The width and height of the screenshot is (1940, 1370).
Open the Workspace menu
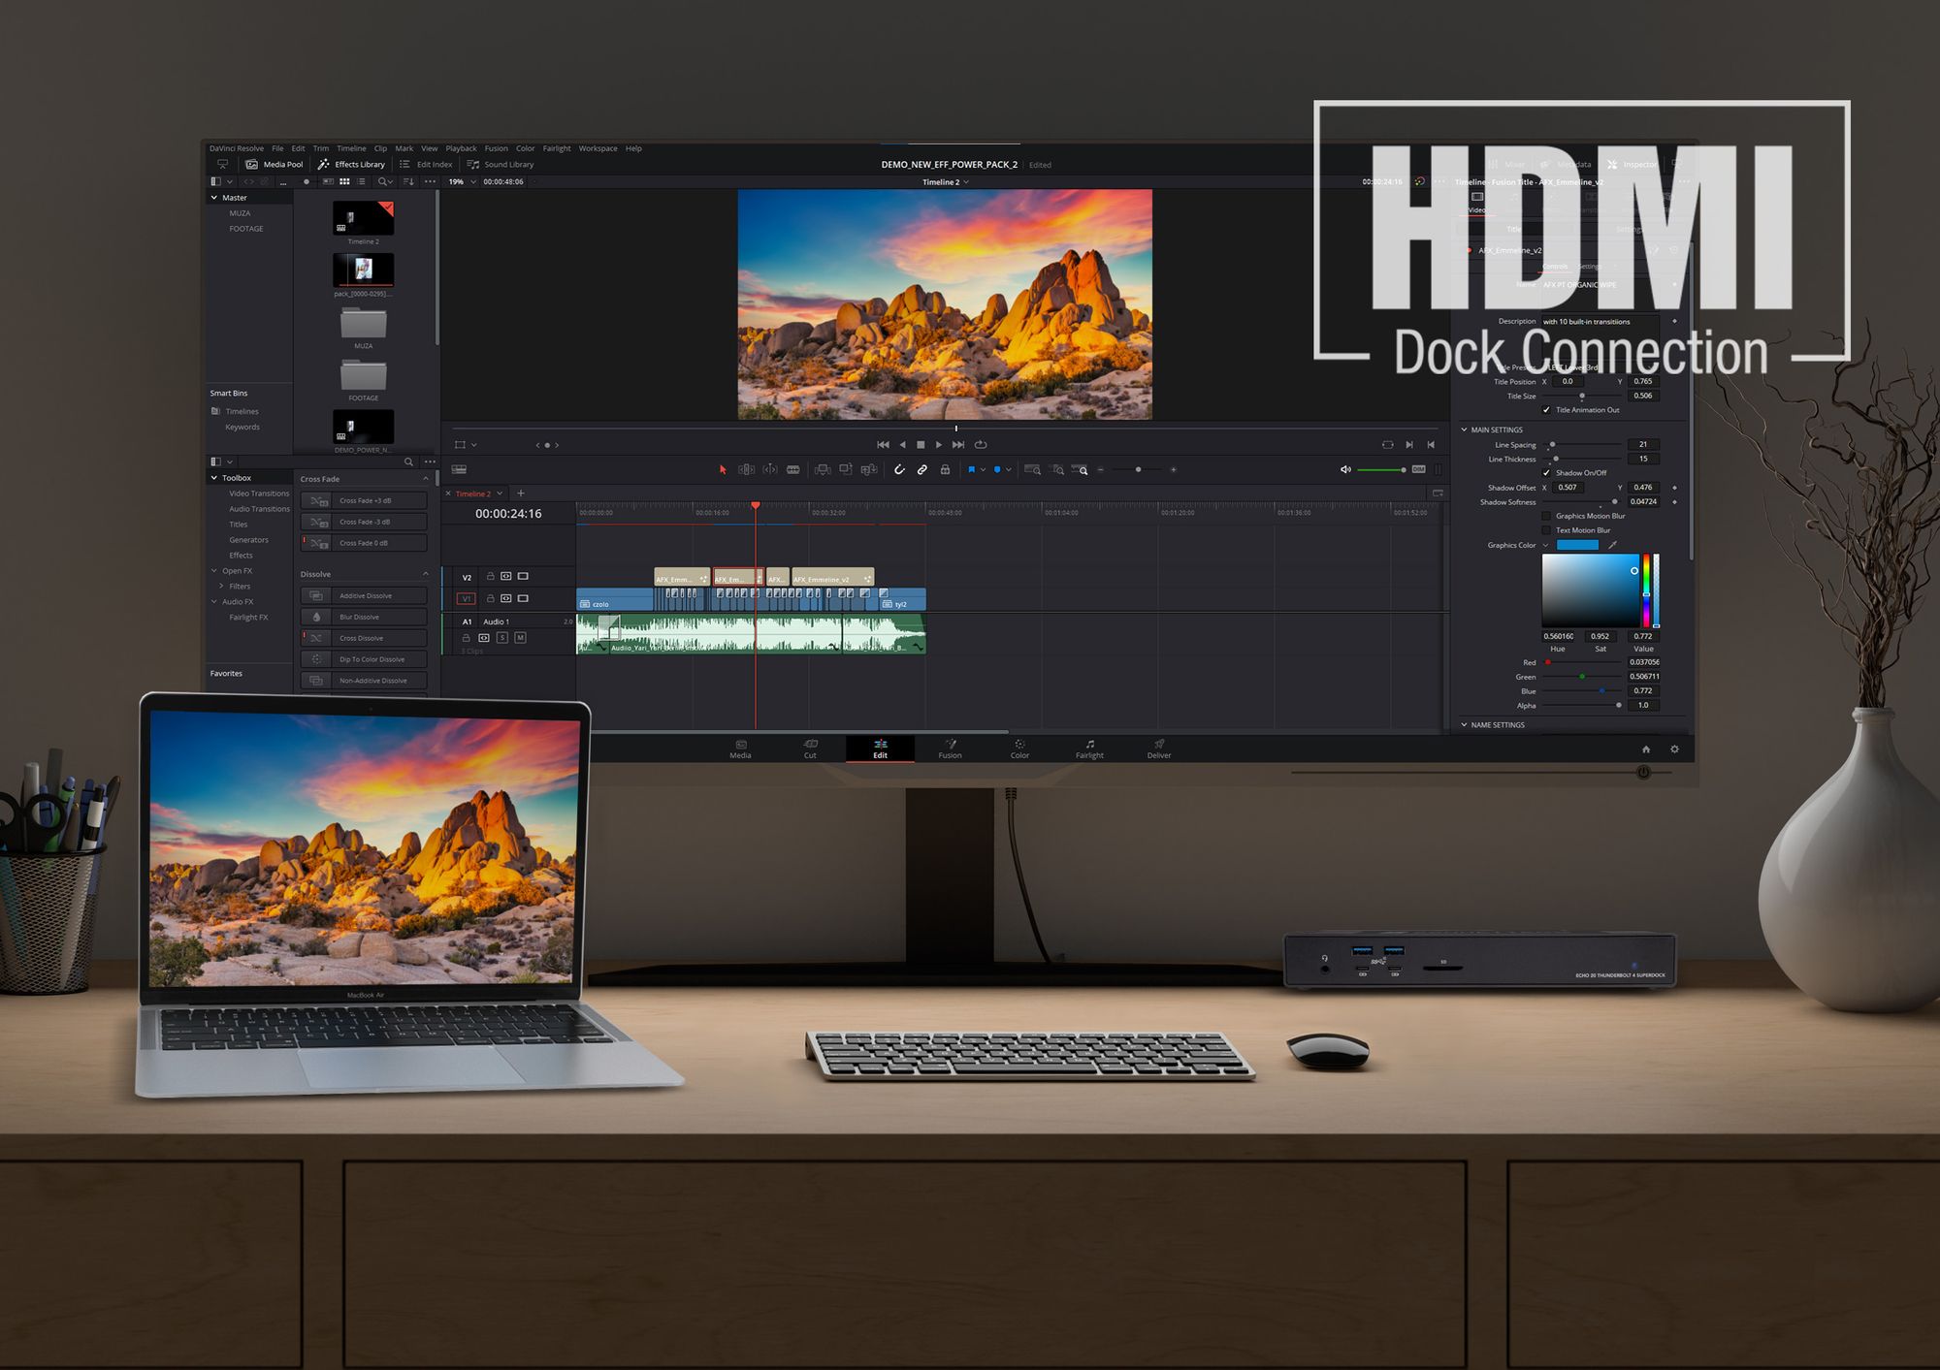tap(598, 148)
